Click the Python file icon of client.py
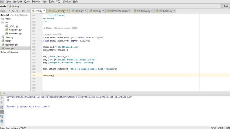Viewport: 230px width, 129px height. coord(3,37)
